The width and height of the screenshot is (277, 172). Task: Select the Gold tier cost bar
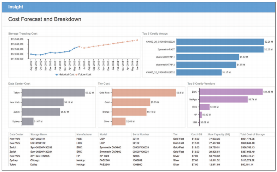pyautogui.click(x=131, y=102)
